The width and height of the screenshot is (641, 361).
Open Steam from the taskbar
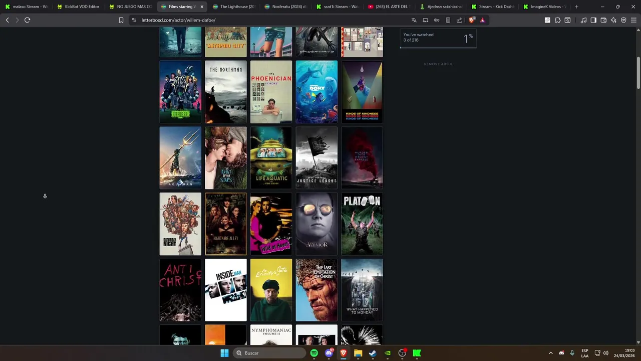373,353
